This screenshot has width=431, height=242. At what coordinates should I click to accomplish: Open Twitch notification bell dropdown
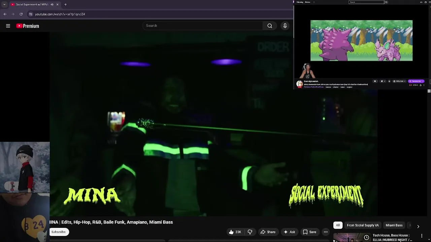tap(383, 81)
